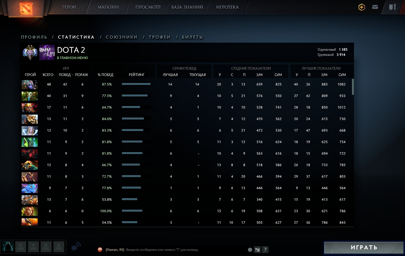This screenshot has height=256, width=405.
Task: Click the group rating value 3 914
Action: 341,55
